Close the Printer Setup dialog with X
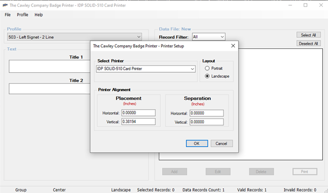The height and width of the screenshot is (193, 328). 233,46
